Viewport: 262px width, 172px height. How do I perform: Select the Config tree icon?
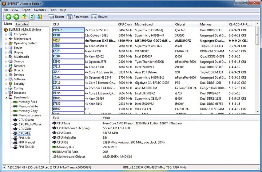[11, 88]
